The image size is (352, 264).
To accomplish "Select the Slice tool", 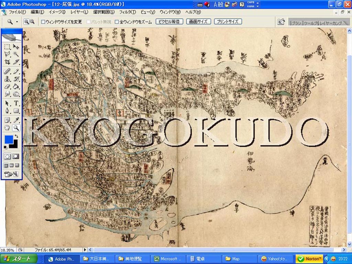I will point(16,62).
